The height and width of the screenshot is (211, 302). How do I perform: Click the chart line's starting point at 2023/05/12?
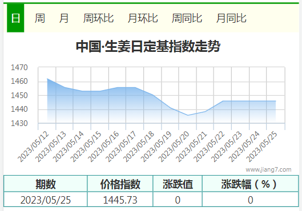(x=47, y=79)
